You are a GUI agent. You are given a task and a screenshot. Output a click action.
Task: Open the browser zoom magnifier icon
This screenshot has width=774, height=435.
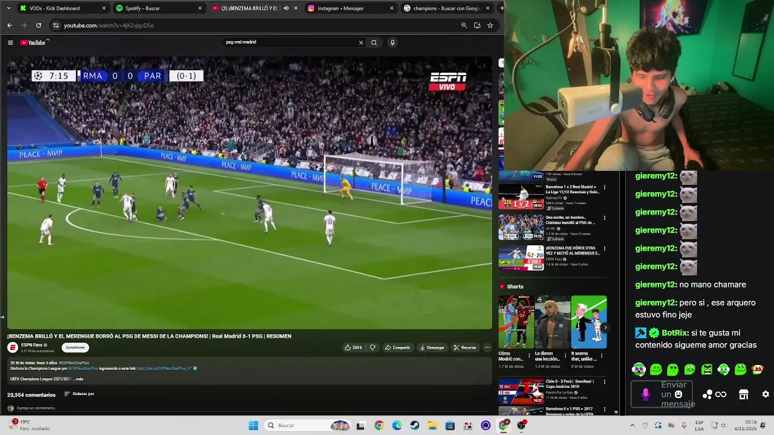click(464, 25)
